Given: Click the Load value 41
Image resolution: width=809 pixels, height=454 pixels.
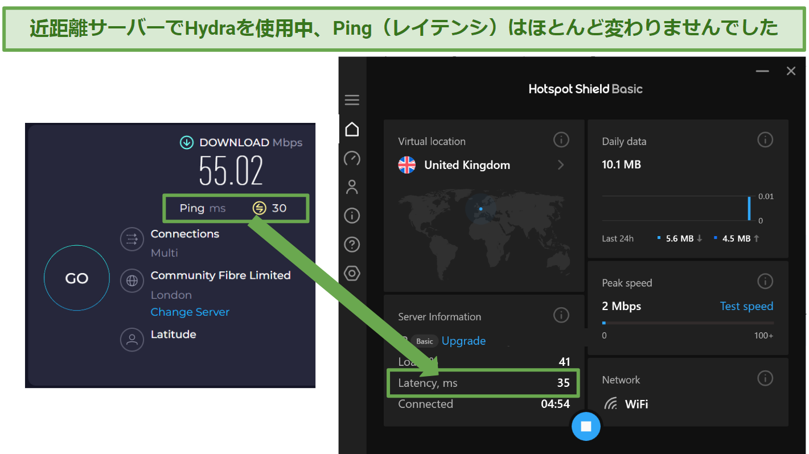Looking at the screenshot, I should 564,361.
